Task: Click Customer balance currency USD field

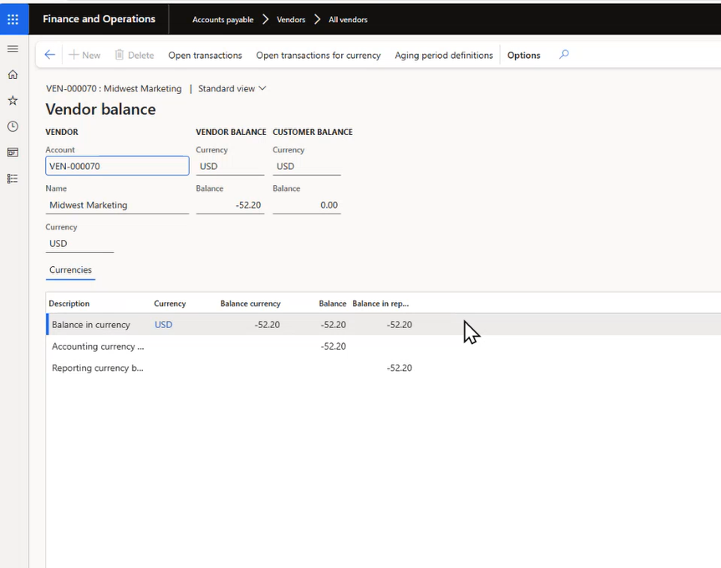Action: coord(307,166)
